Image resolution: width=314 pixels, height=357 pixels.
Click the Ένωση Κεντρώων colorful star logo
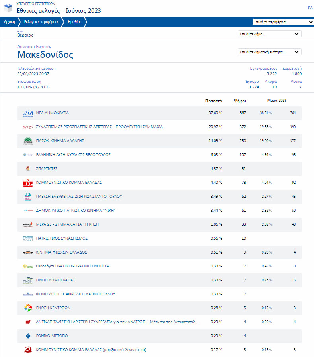point(28,308)
